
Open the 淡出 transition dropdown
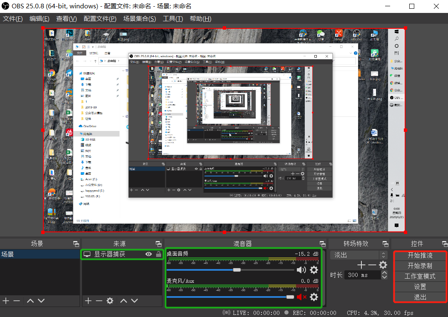[x=358, y=255]
